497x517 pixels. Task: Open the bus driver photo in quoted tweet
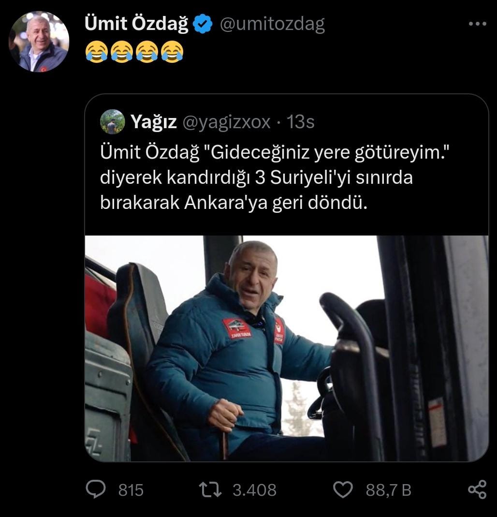[286, 348]
